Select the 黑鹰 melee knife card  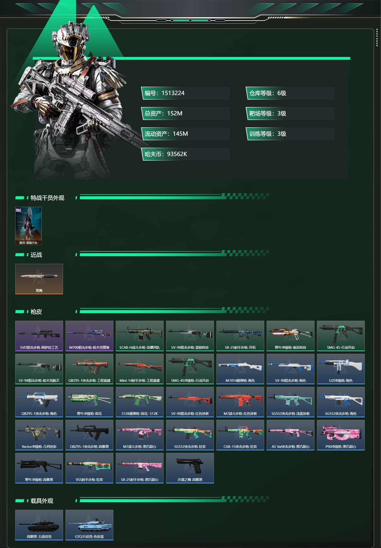click(x=39, y=279)
